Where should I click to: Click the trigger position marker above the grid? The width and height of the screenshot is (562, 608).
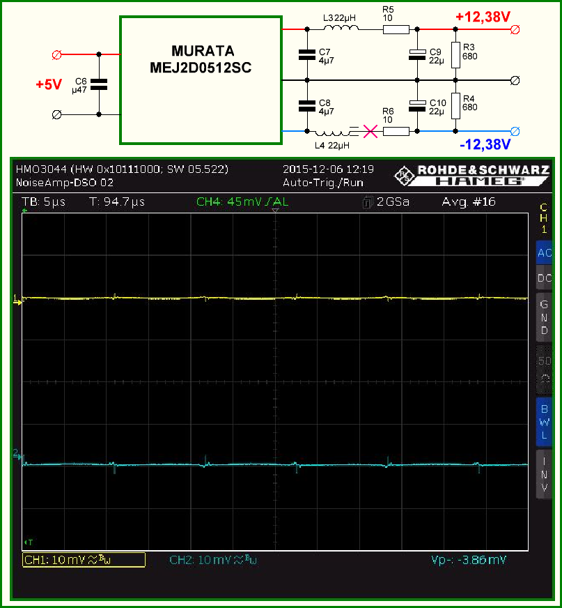275,210
